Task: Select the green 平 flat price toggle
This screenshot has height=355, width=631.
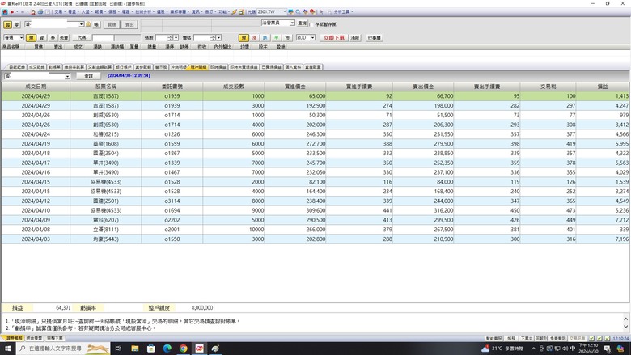Action: (276, 38)
